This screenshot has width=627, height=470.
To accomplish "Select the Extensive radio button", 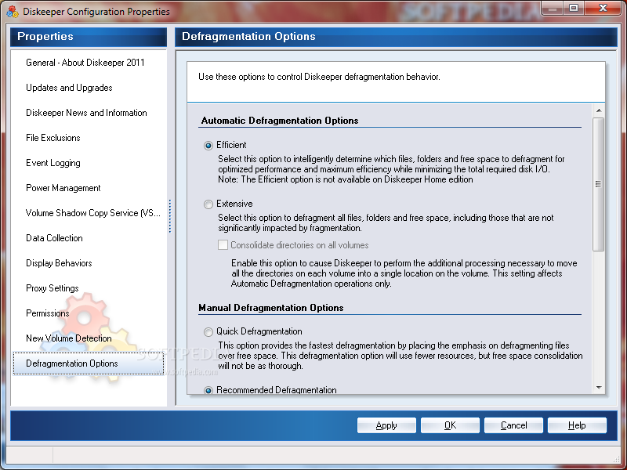I will pos(208,204).
